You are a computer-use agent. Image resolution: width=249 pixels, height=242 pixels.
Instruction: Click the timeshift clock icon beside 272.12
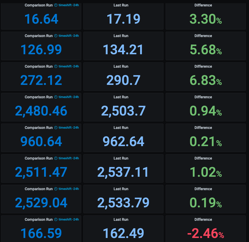pyautogui.click(x=56, y=66)
